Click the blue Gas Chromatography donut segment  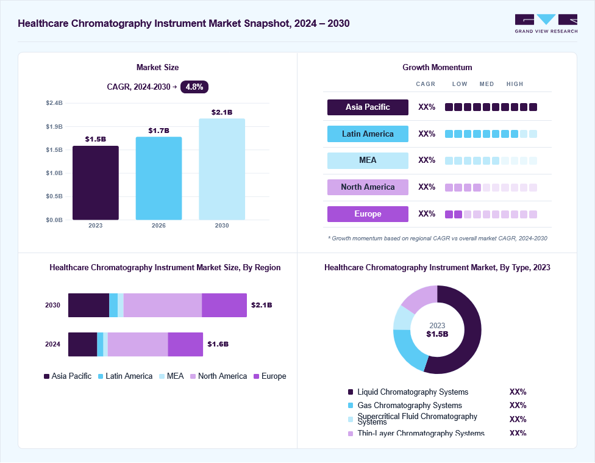coord(408,351)
